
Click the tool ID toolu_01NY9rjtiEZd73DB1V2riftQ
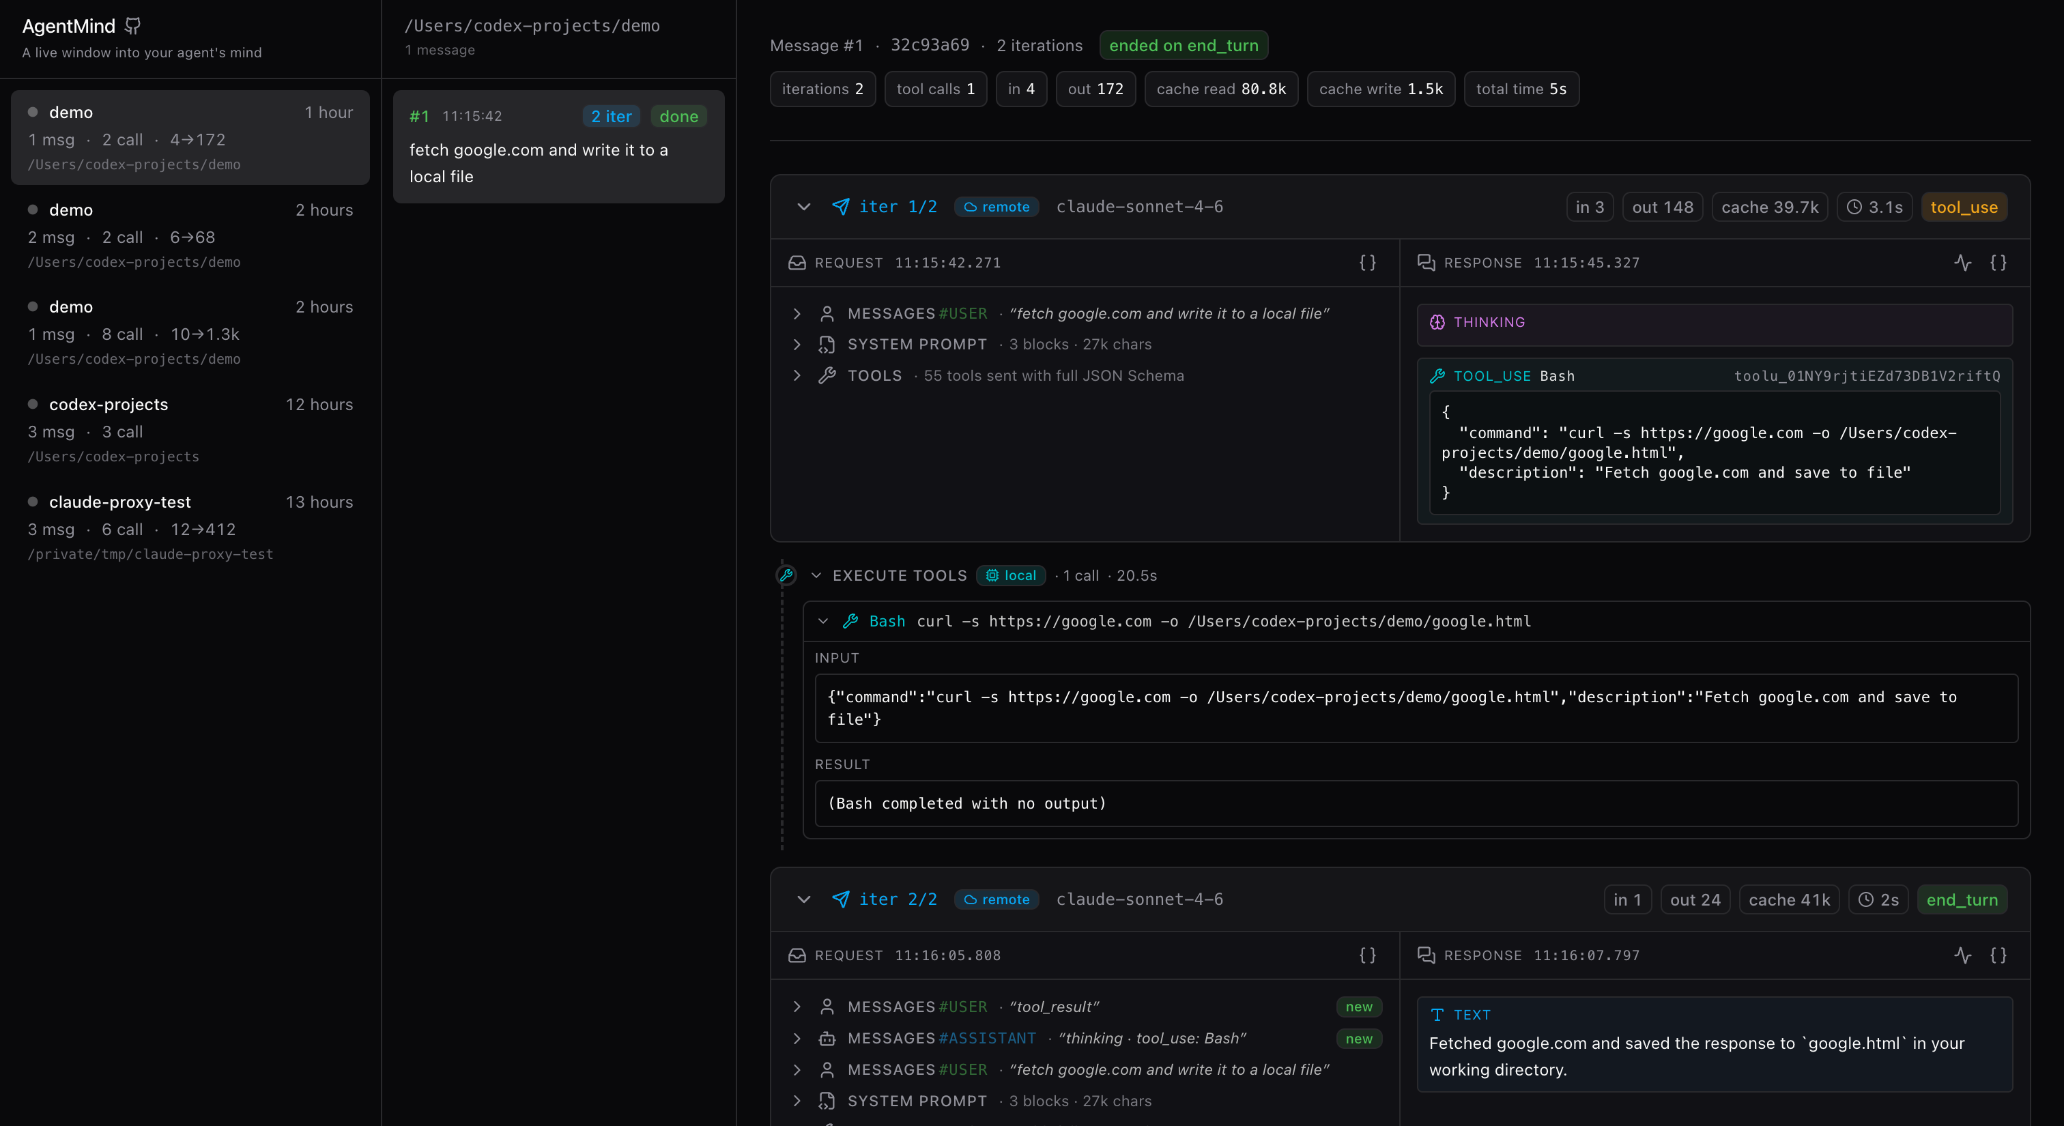coord(1867,375)
